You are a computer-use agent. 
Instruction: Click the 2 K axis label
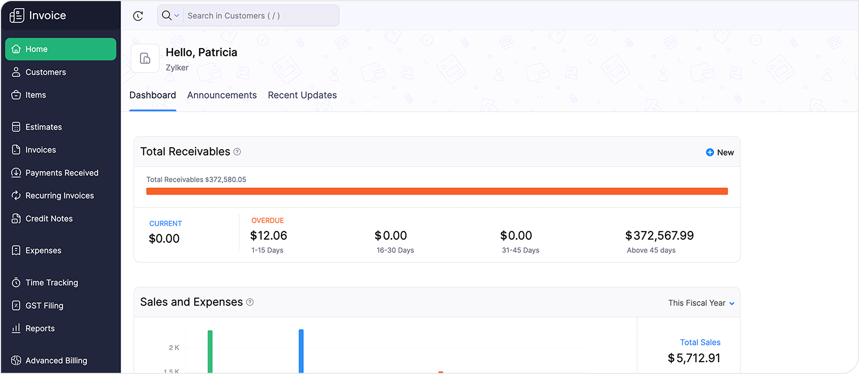tap(174, 348)
